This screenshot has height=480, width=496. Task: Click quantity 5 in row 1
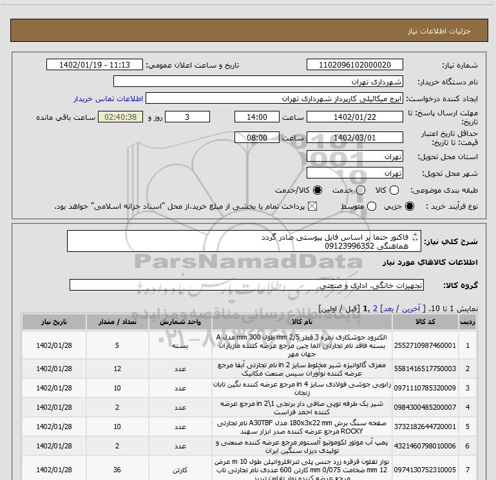[117, 345]
